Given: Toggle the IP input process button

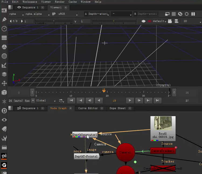Looking at the screenshot, I should pos(54,14).
